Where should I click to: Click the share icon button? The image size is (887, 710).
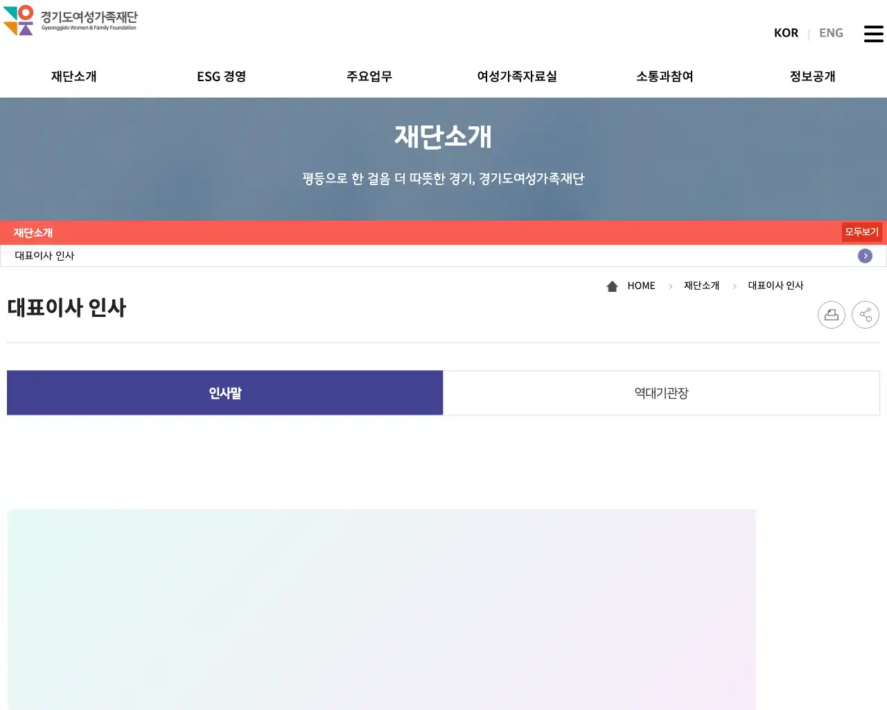(866, 315)
